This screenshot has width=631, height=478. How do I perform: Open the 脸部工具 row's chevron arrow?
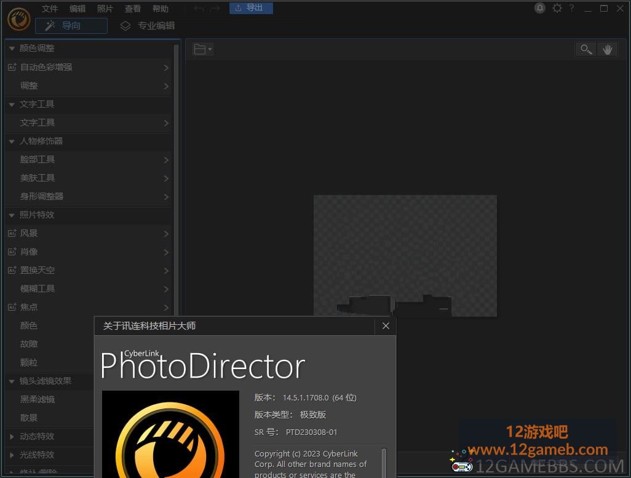[166, 160]
